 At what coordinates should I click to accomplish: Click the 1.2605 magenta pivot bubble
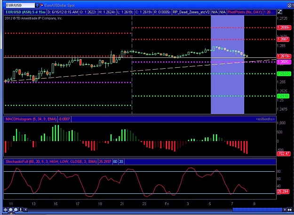tap(284, 62)
